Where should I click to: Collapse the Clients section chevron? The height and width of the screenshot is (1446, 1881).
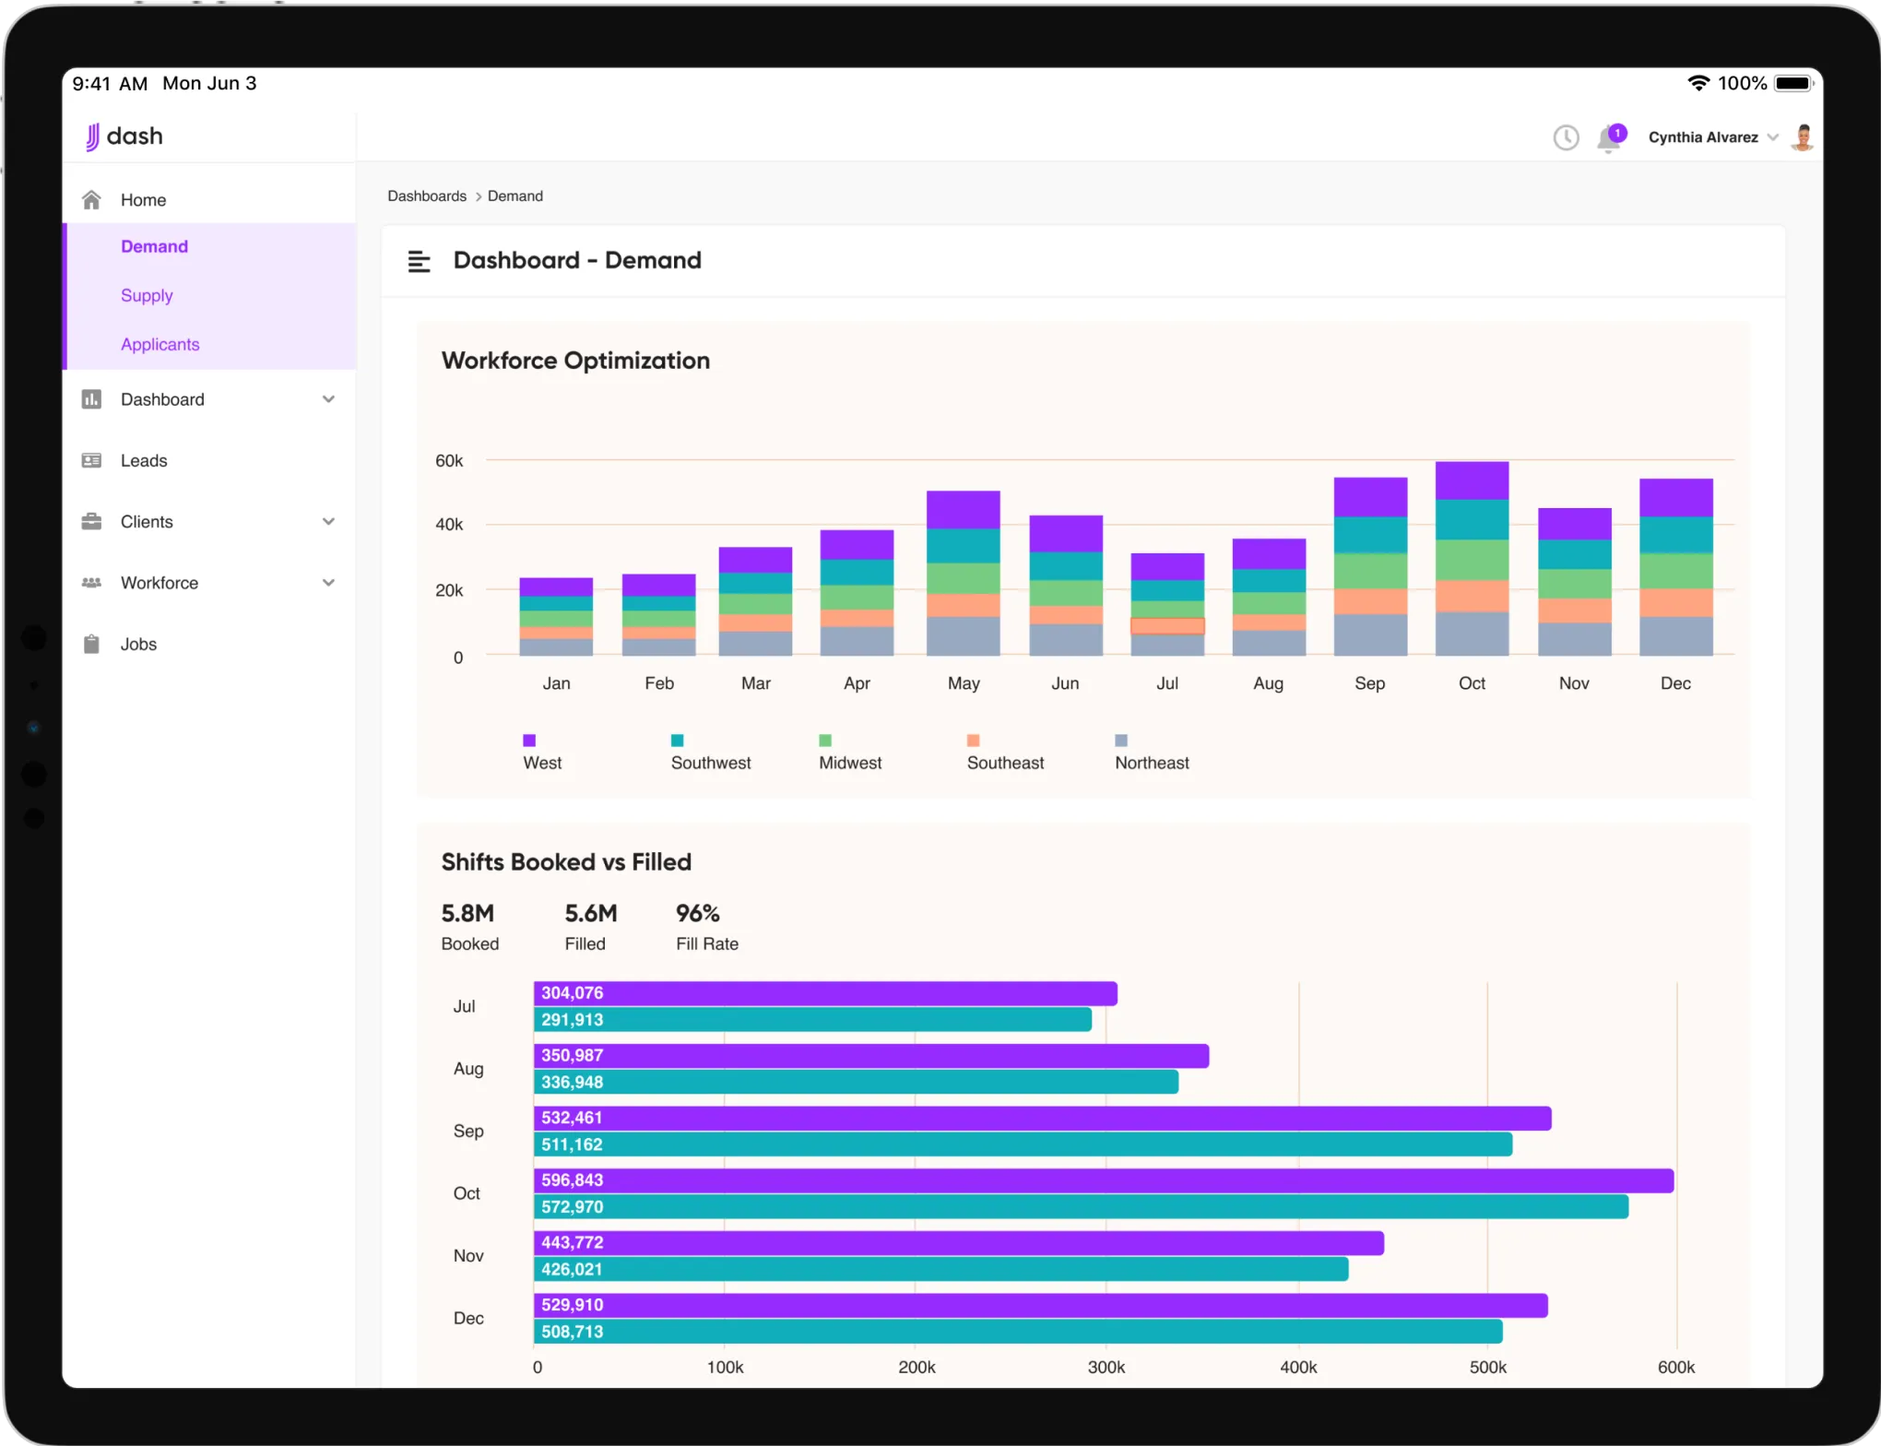(329, 521)
